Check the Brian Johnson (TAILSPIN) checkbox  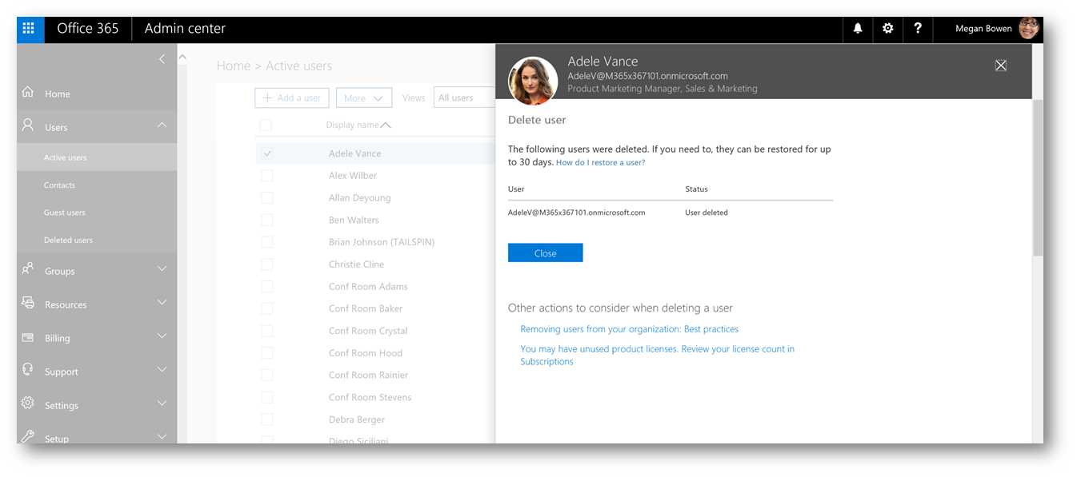(267, 242)
